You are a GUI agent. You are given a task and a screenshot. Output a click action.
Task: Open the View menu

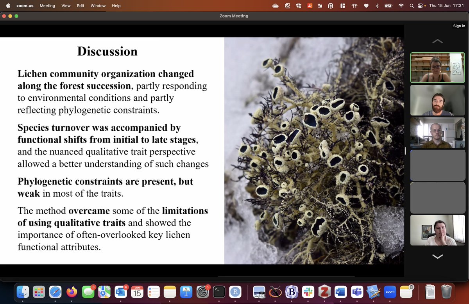pos(66,6)
